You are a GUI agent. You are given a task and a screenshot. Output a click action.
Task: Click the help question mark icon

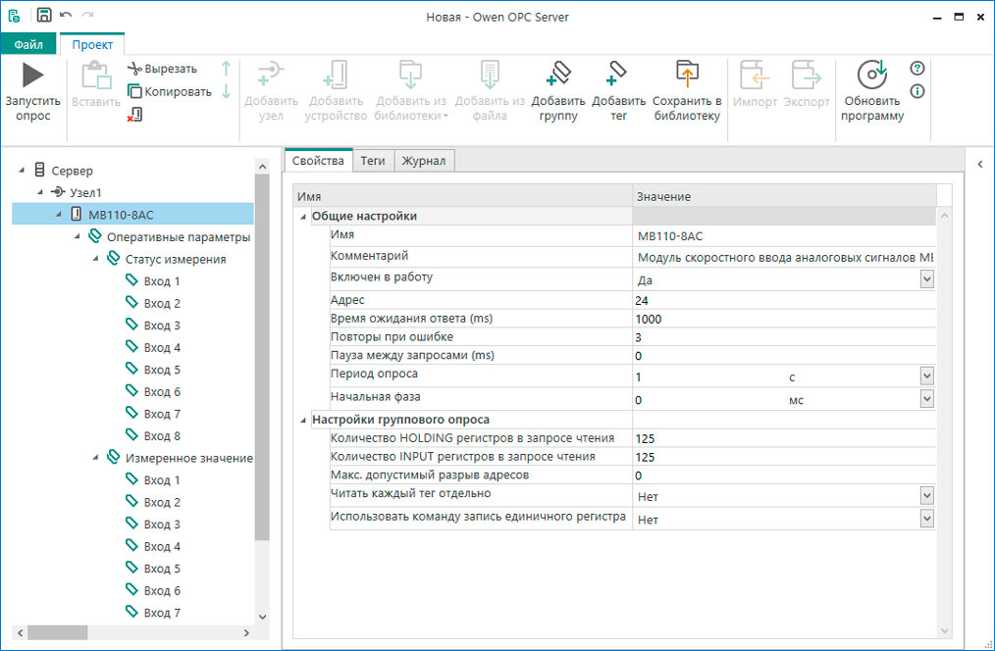(x=917, y=69)
